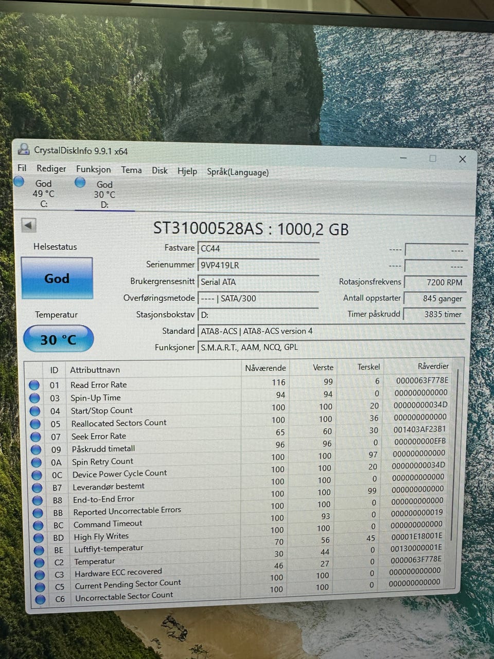Open the Rediger menu
This screenshot has width=494, height=659.
pos(51,168)
